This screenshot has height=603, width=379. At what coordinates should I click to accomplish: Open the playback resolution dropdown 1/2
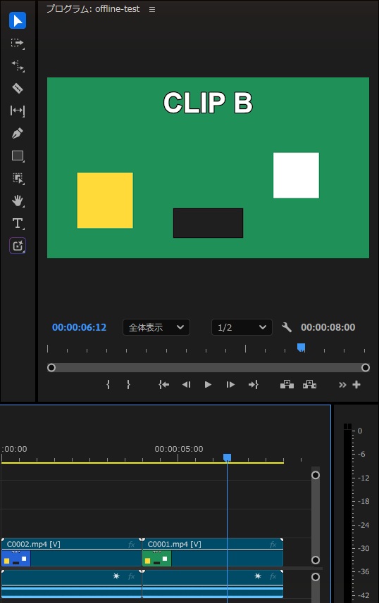(242, 327)
